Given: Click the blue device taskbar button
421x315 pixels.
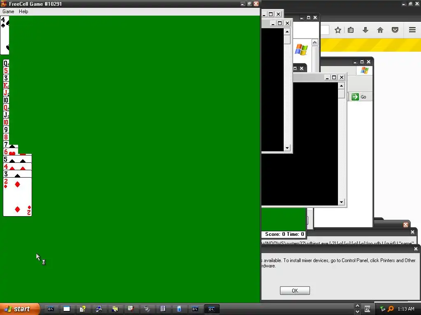Looking at the screenshot, I should coord(179,309).
